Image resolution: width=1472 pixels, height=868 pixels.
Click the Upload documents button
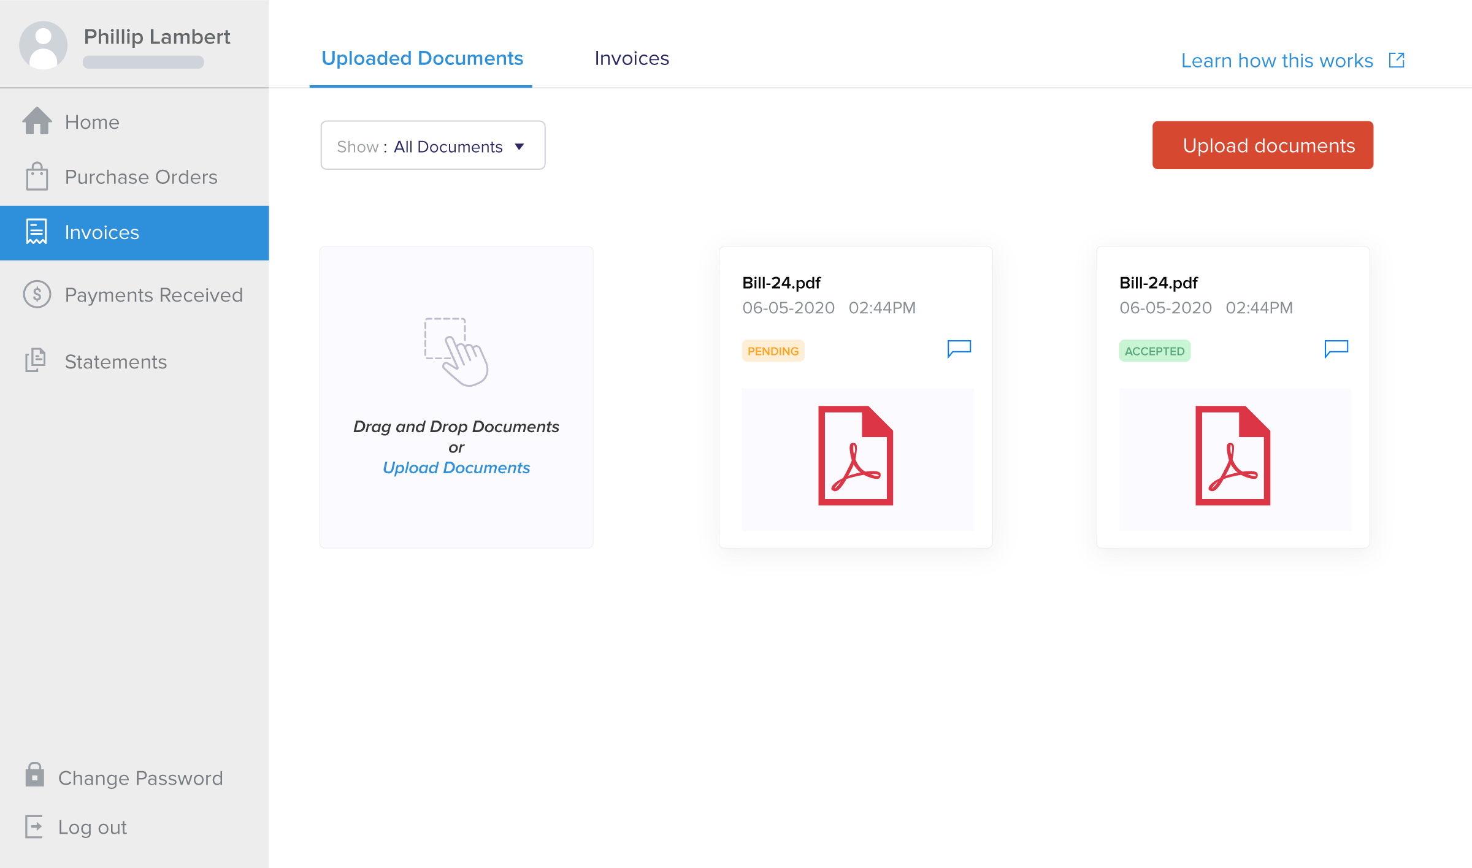click(x=1262, y=145)
